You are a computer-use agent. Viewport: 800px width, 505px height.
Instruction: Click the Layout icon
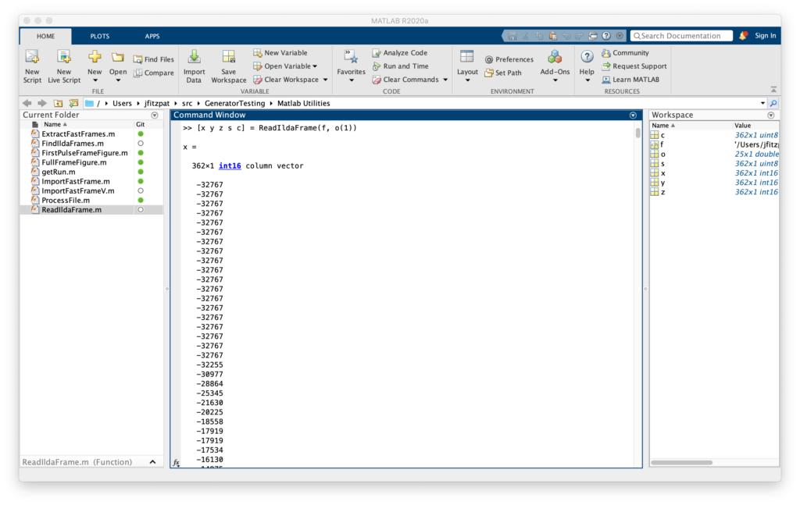[467, 57]
